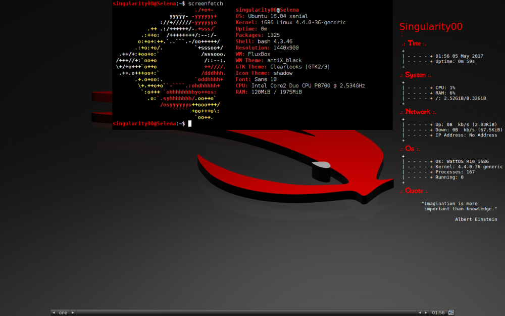Click the previous window arrow near the clock

click(420, 312)
